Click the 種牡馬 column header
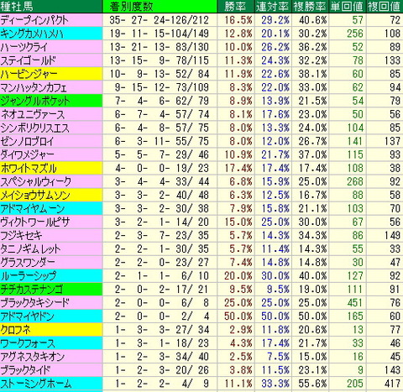 (51, 7)
